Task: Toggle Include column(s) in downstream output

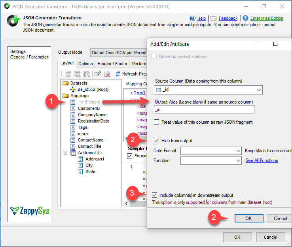Action: coord(154,195)
